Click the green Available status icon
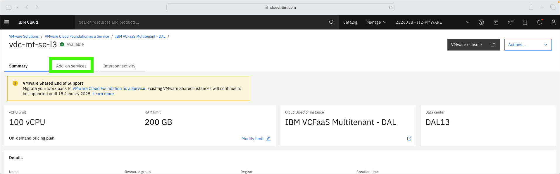The image size is (560, 174). (62, 44)
